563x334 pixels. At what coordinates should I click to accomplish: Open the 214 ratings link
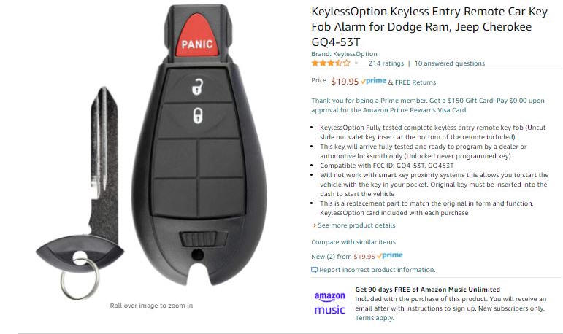coord(386,63)
